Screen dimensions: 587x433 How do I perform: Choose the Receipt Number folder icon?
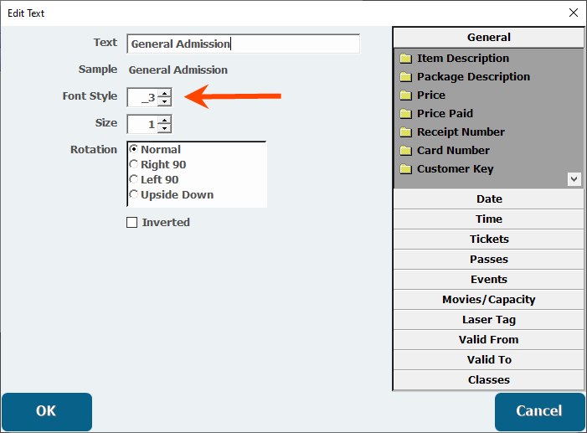click(x=406, y=132)
